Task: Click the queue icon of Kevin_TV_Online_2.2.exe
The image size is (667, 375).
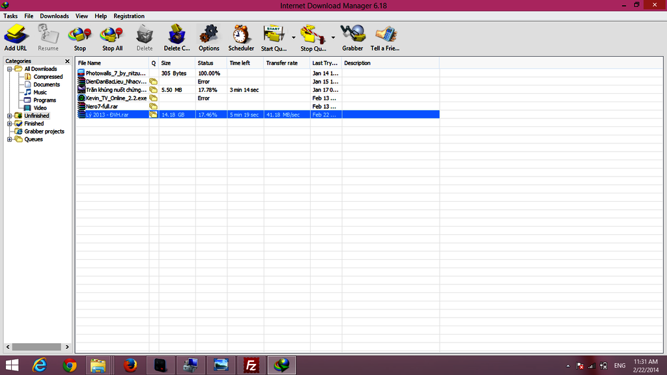Action: coord(154,98)
